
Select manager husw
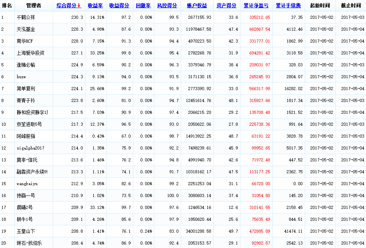click(21, 77)
